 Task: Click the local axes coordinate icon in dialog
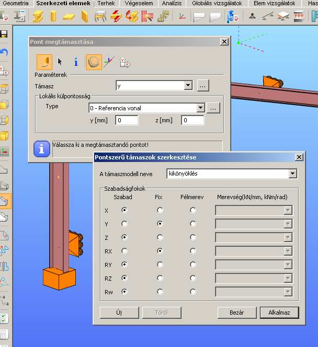[x=109, y=62]
